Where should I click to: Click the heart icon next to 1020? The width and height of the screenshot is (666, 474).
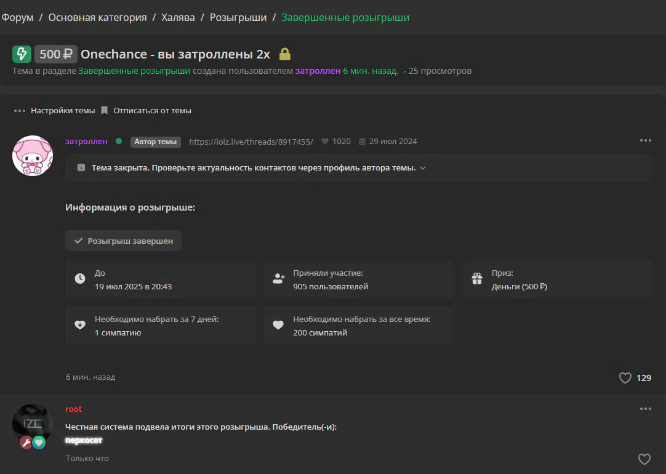(x=325, y=142)
